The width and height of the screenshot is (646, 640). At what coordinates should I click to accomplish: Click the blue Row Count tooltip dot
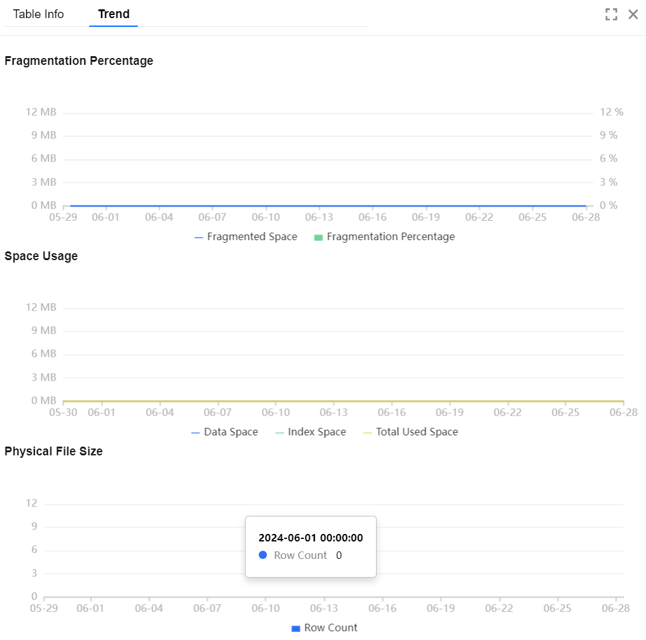[x=263, y=555]
